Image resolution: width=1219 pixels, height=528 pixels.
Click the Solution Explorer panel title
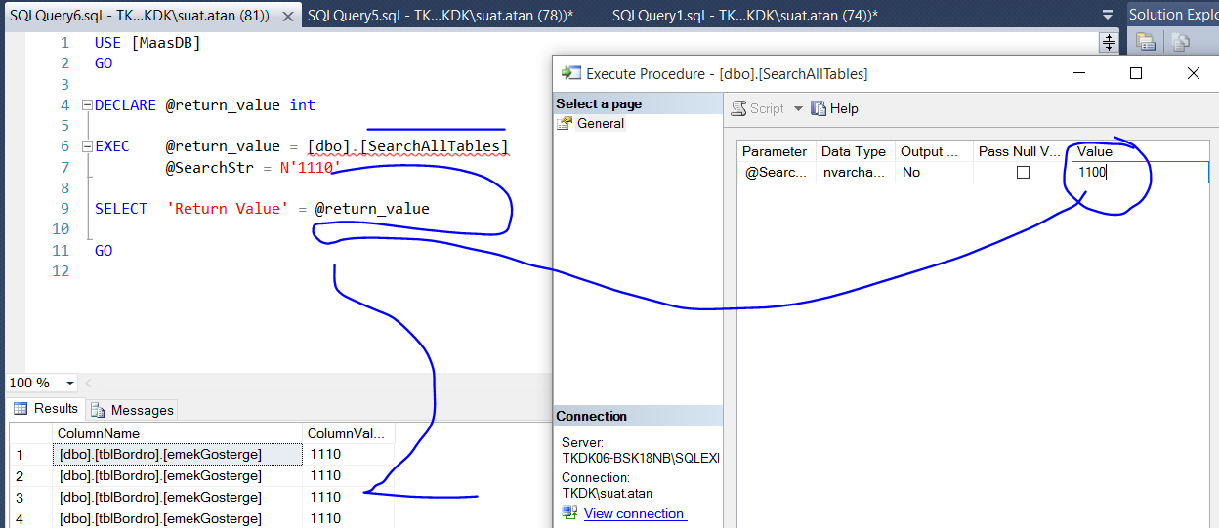click(x=1173, y=15)
